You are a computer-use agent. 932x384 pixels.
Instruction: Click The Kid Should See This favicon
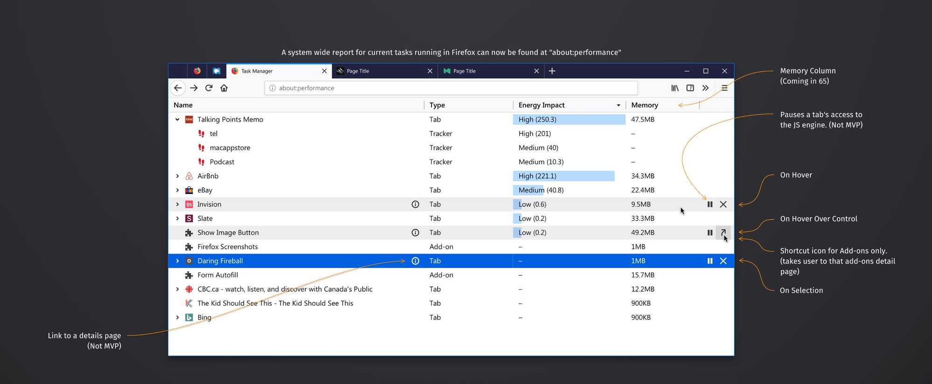[189, 303]
